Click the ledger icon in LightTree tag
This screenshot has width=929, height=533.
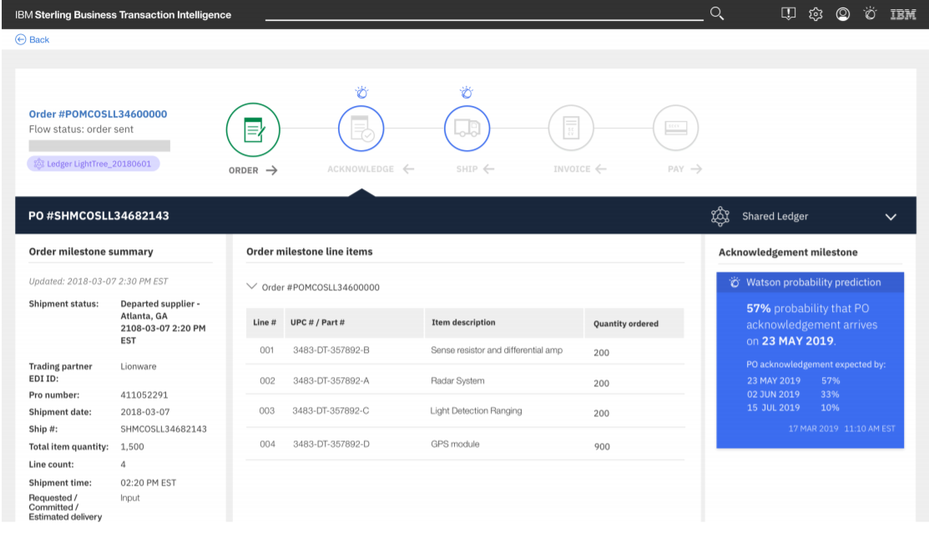(x=39, y=164)
